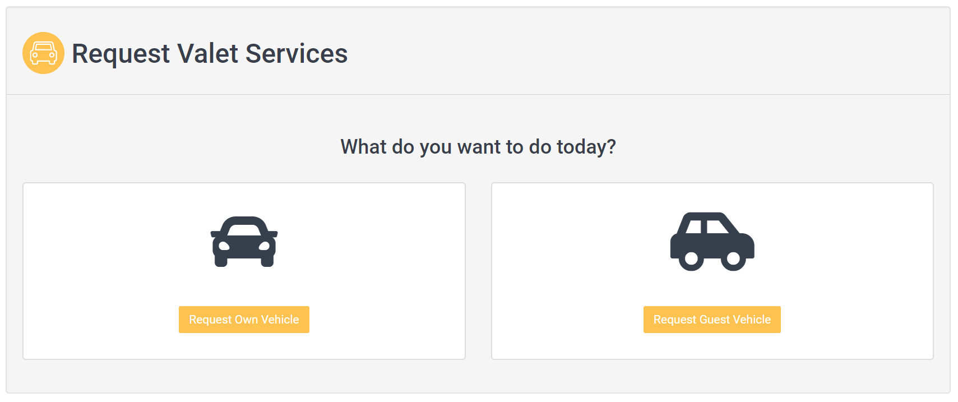Open the round yellow car logo
This screenshot has height=402, width=958.
(x=43, y=53)
